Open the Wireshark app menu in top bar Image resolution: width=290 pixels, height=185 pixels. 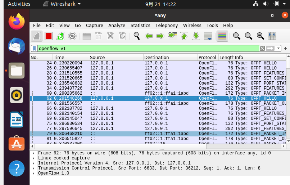pyautogui.click(x=62, y=4)
